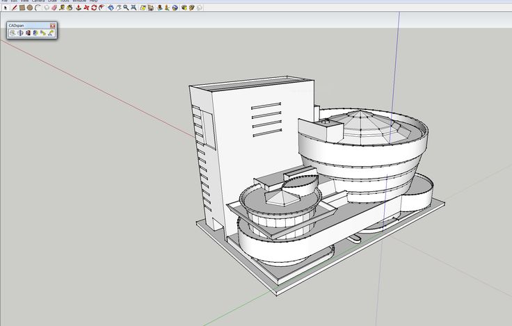Open the Camera menu
The height and width of the screenshot is (326, 512).
click(x=38, y=1)
